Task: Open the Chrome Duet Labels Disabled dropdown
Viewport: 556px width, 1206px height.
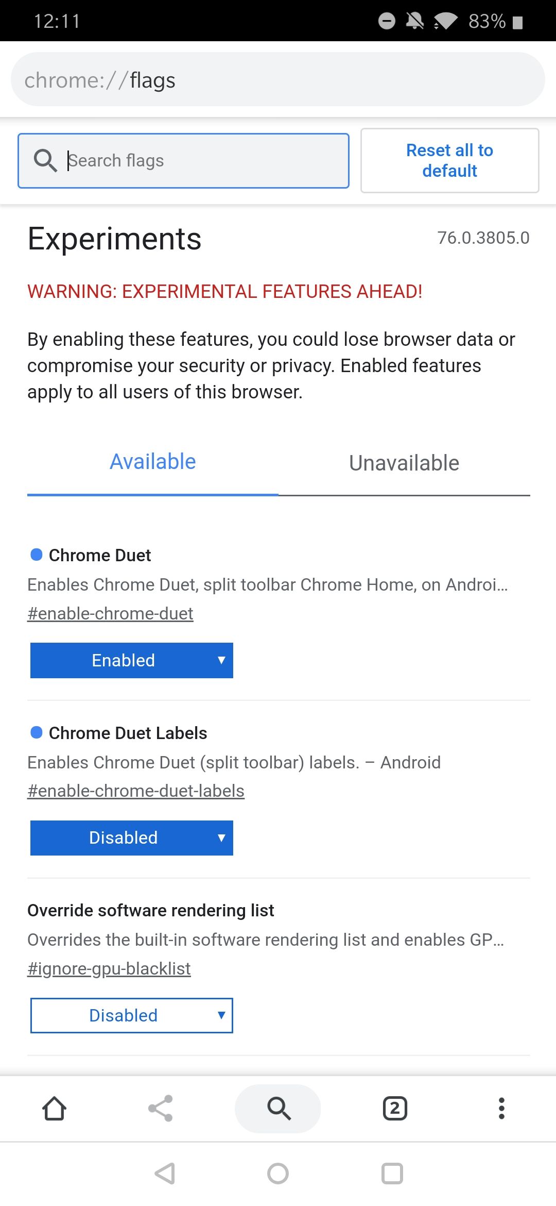Action: [132, 837]
